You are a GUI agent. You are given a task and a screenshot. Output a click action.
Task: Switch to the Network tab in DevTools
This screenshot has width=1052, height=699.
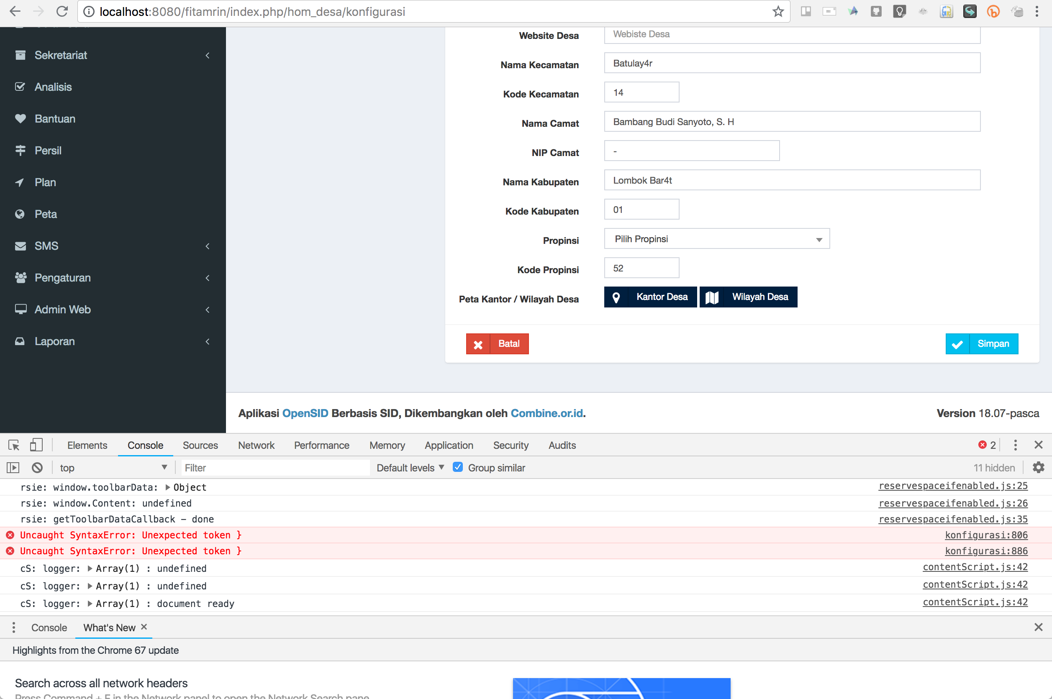[x=256, y=444]
